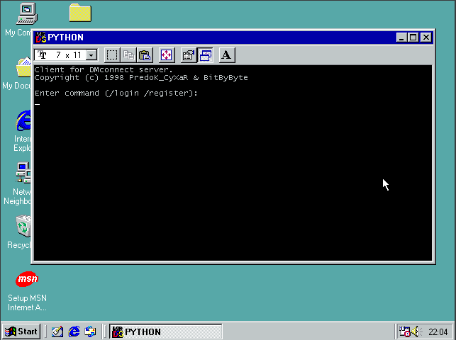Select the Setup MSN Internet Access icon
The image size is (456, 340).
[27, 280]
